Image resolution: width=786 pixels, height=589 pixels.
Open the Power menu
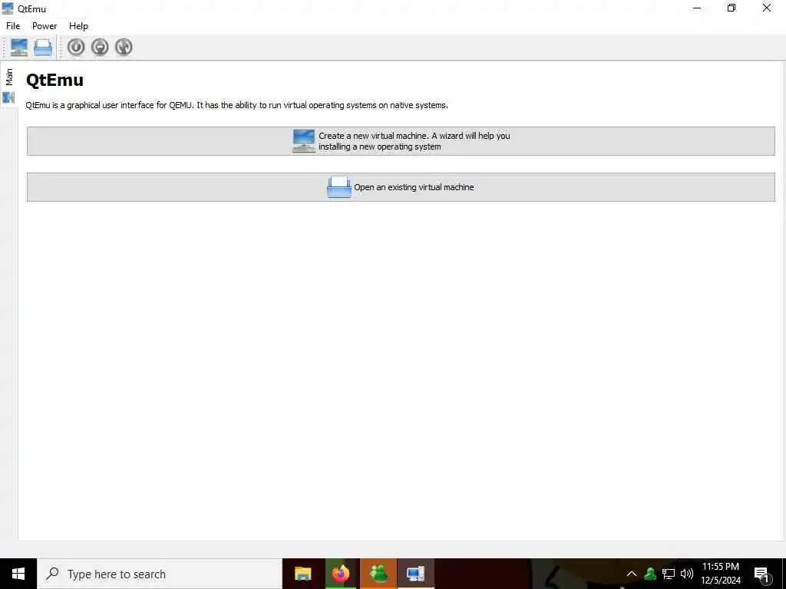point(45,26)
